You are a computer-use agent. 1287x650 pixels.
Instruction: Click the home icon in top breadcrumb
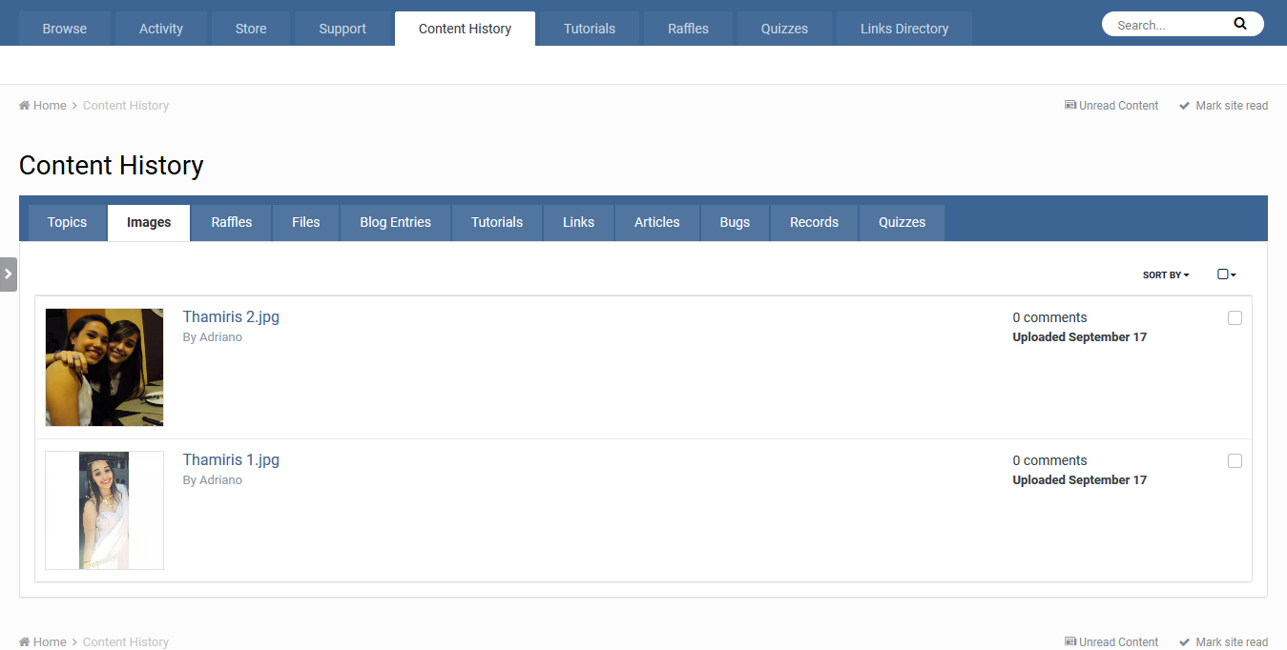(x=25, y=106)
